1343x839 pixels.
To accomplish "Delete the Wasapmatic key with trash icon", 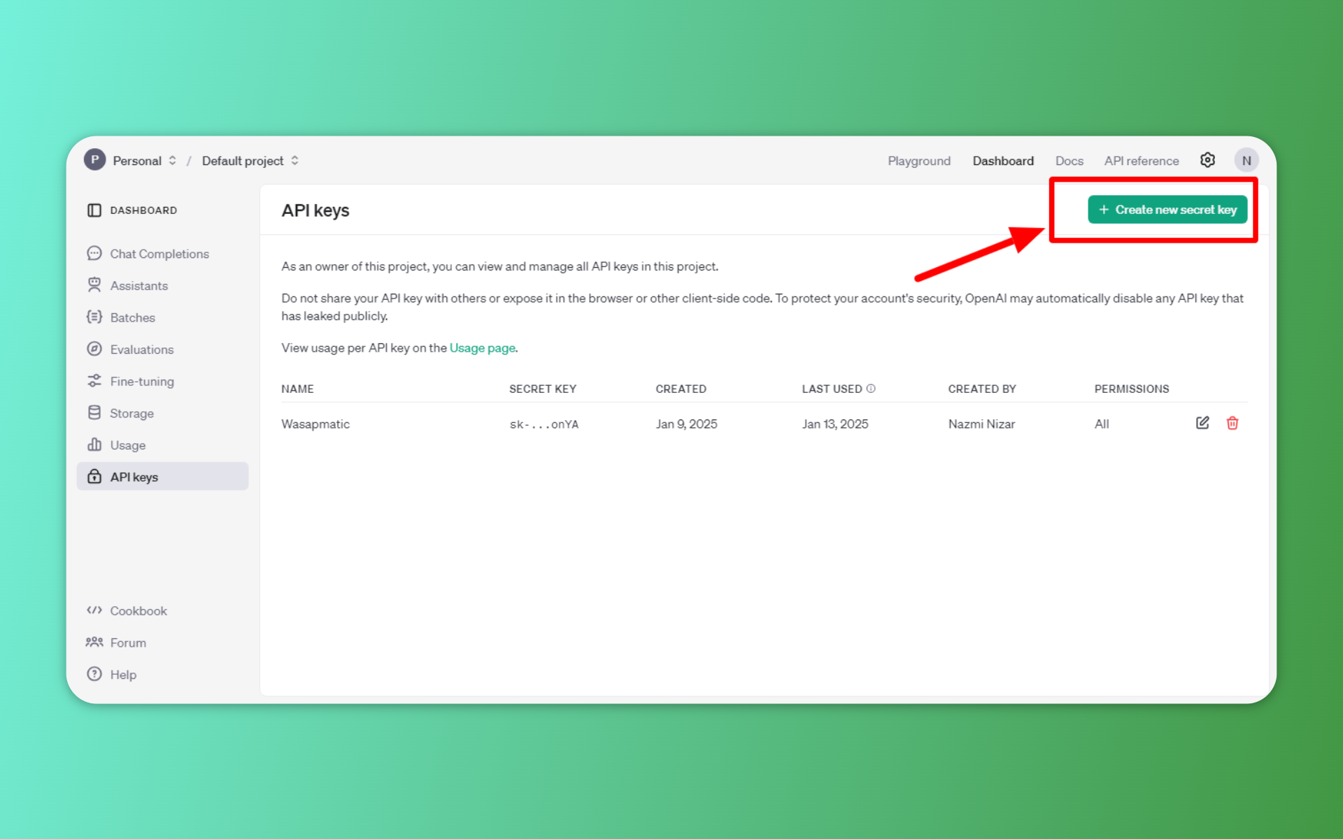I will click(1232, 423).
